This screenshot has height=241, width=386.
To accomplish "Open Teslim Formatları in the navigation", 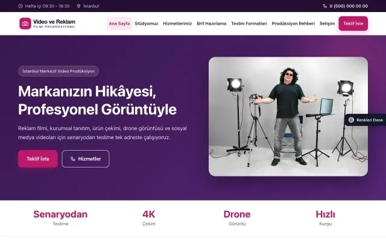I will point(249,23).
